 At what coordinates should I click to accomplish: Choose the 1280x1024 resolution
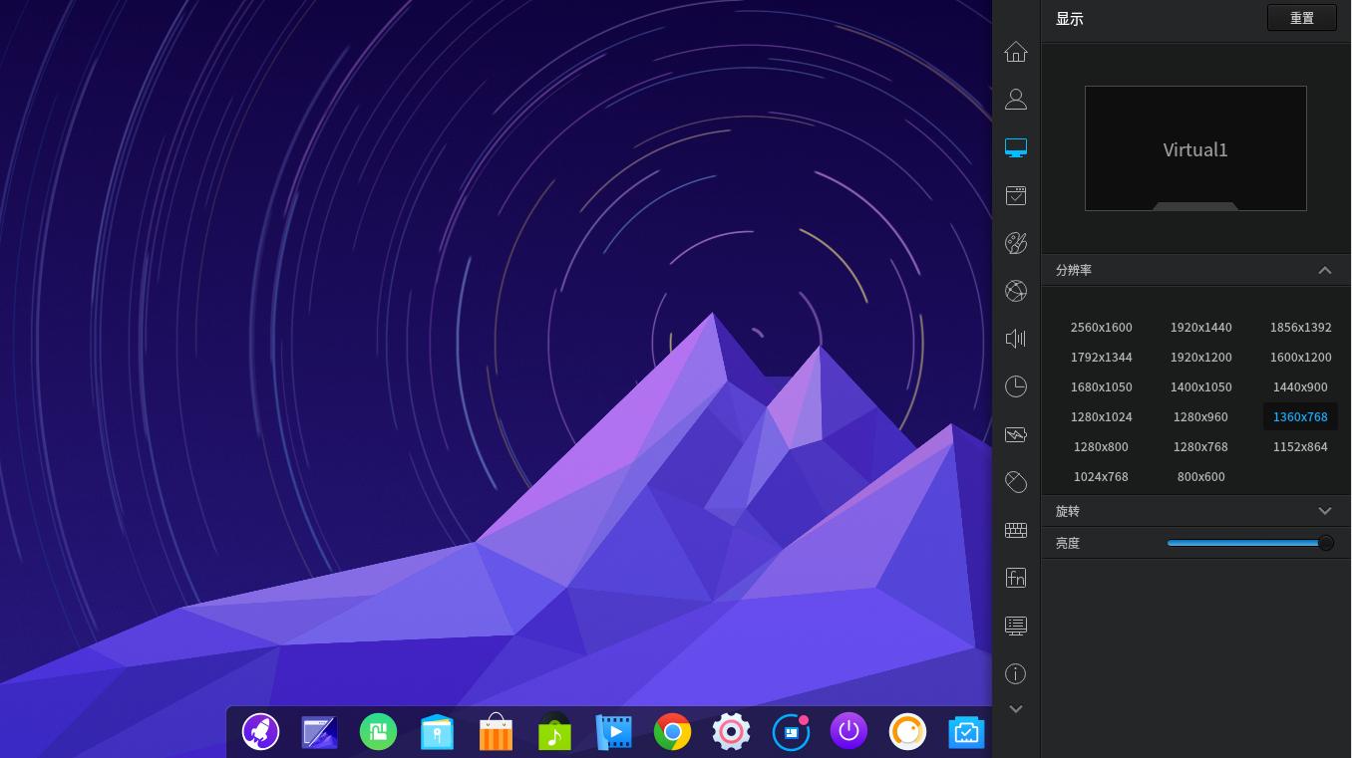pyautogui.click(x=1101, y=416)
